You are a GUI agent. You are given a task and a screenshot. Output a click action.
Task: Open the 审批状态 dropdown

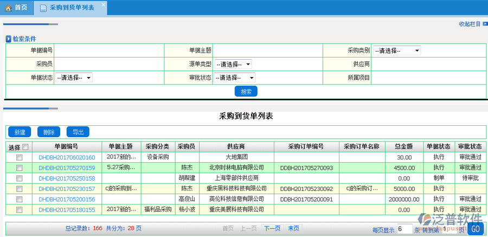click(x=234, y=78)
